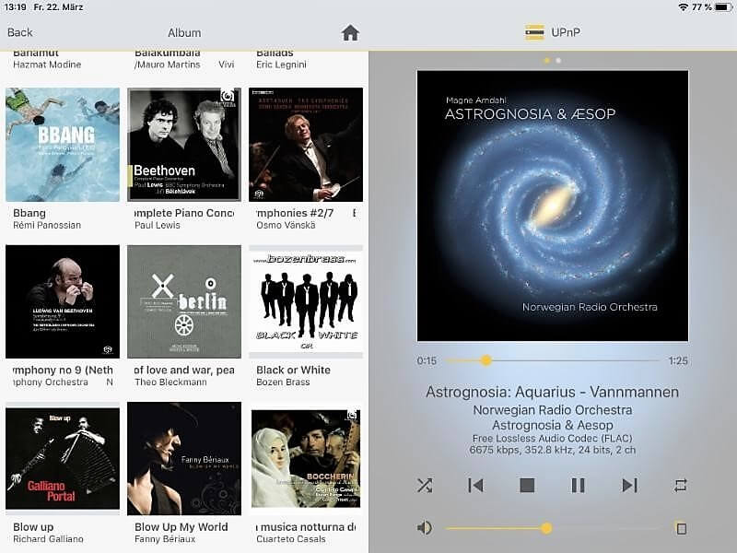The width and height of the screenshot is (737, 553).
Task: Skip to the next track
Action: coord(630,485)
